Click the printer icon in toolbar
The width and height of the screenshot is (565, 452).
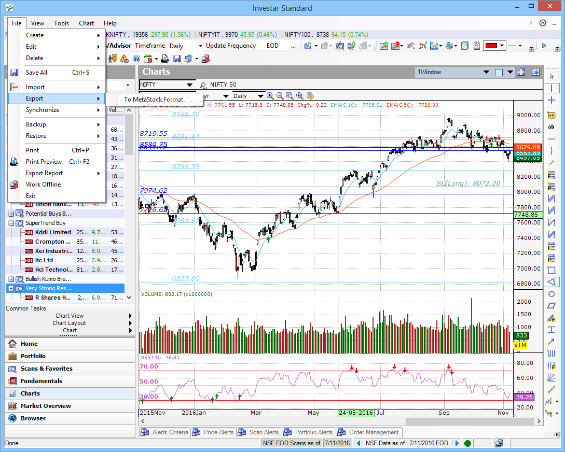pyautogui.click(x=165, y=59)
